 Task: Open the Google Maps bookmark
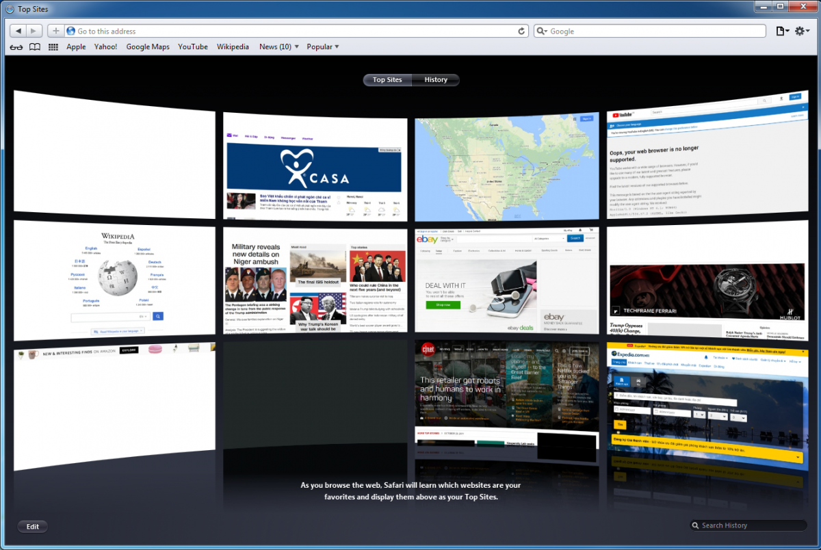point(148,47)
